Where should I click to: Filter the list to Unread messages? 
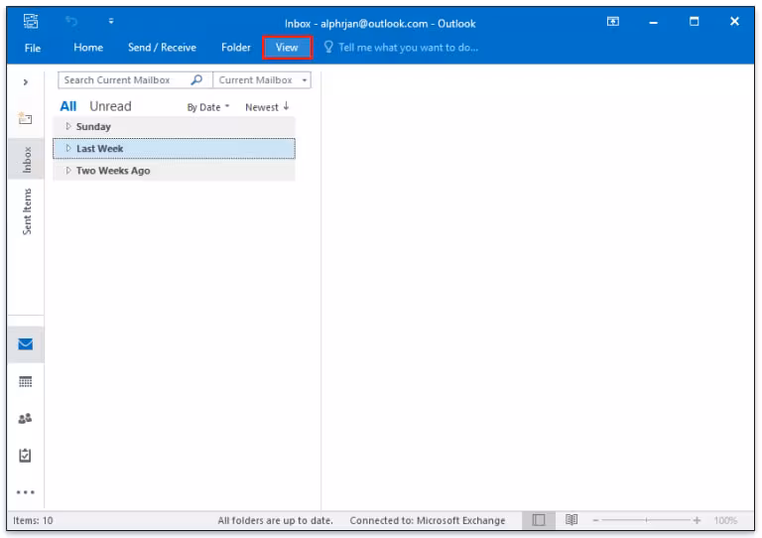point(110,106)
